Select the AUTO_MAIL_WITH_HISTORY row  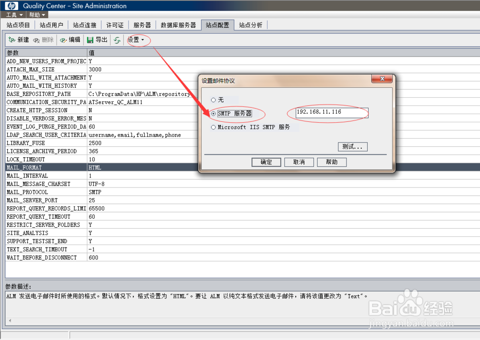(242, 86)
